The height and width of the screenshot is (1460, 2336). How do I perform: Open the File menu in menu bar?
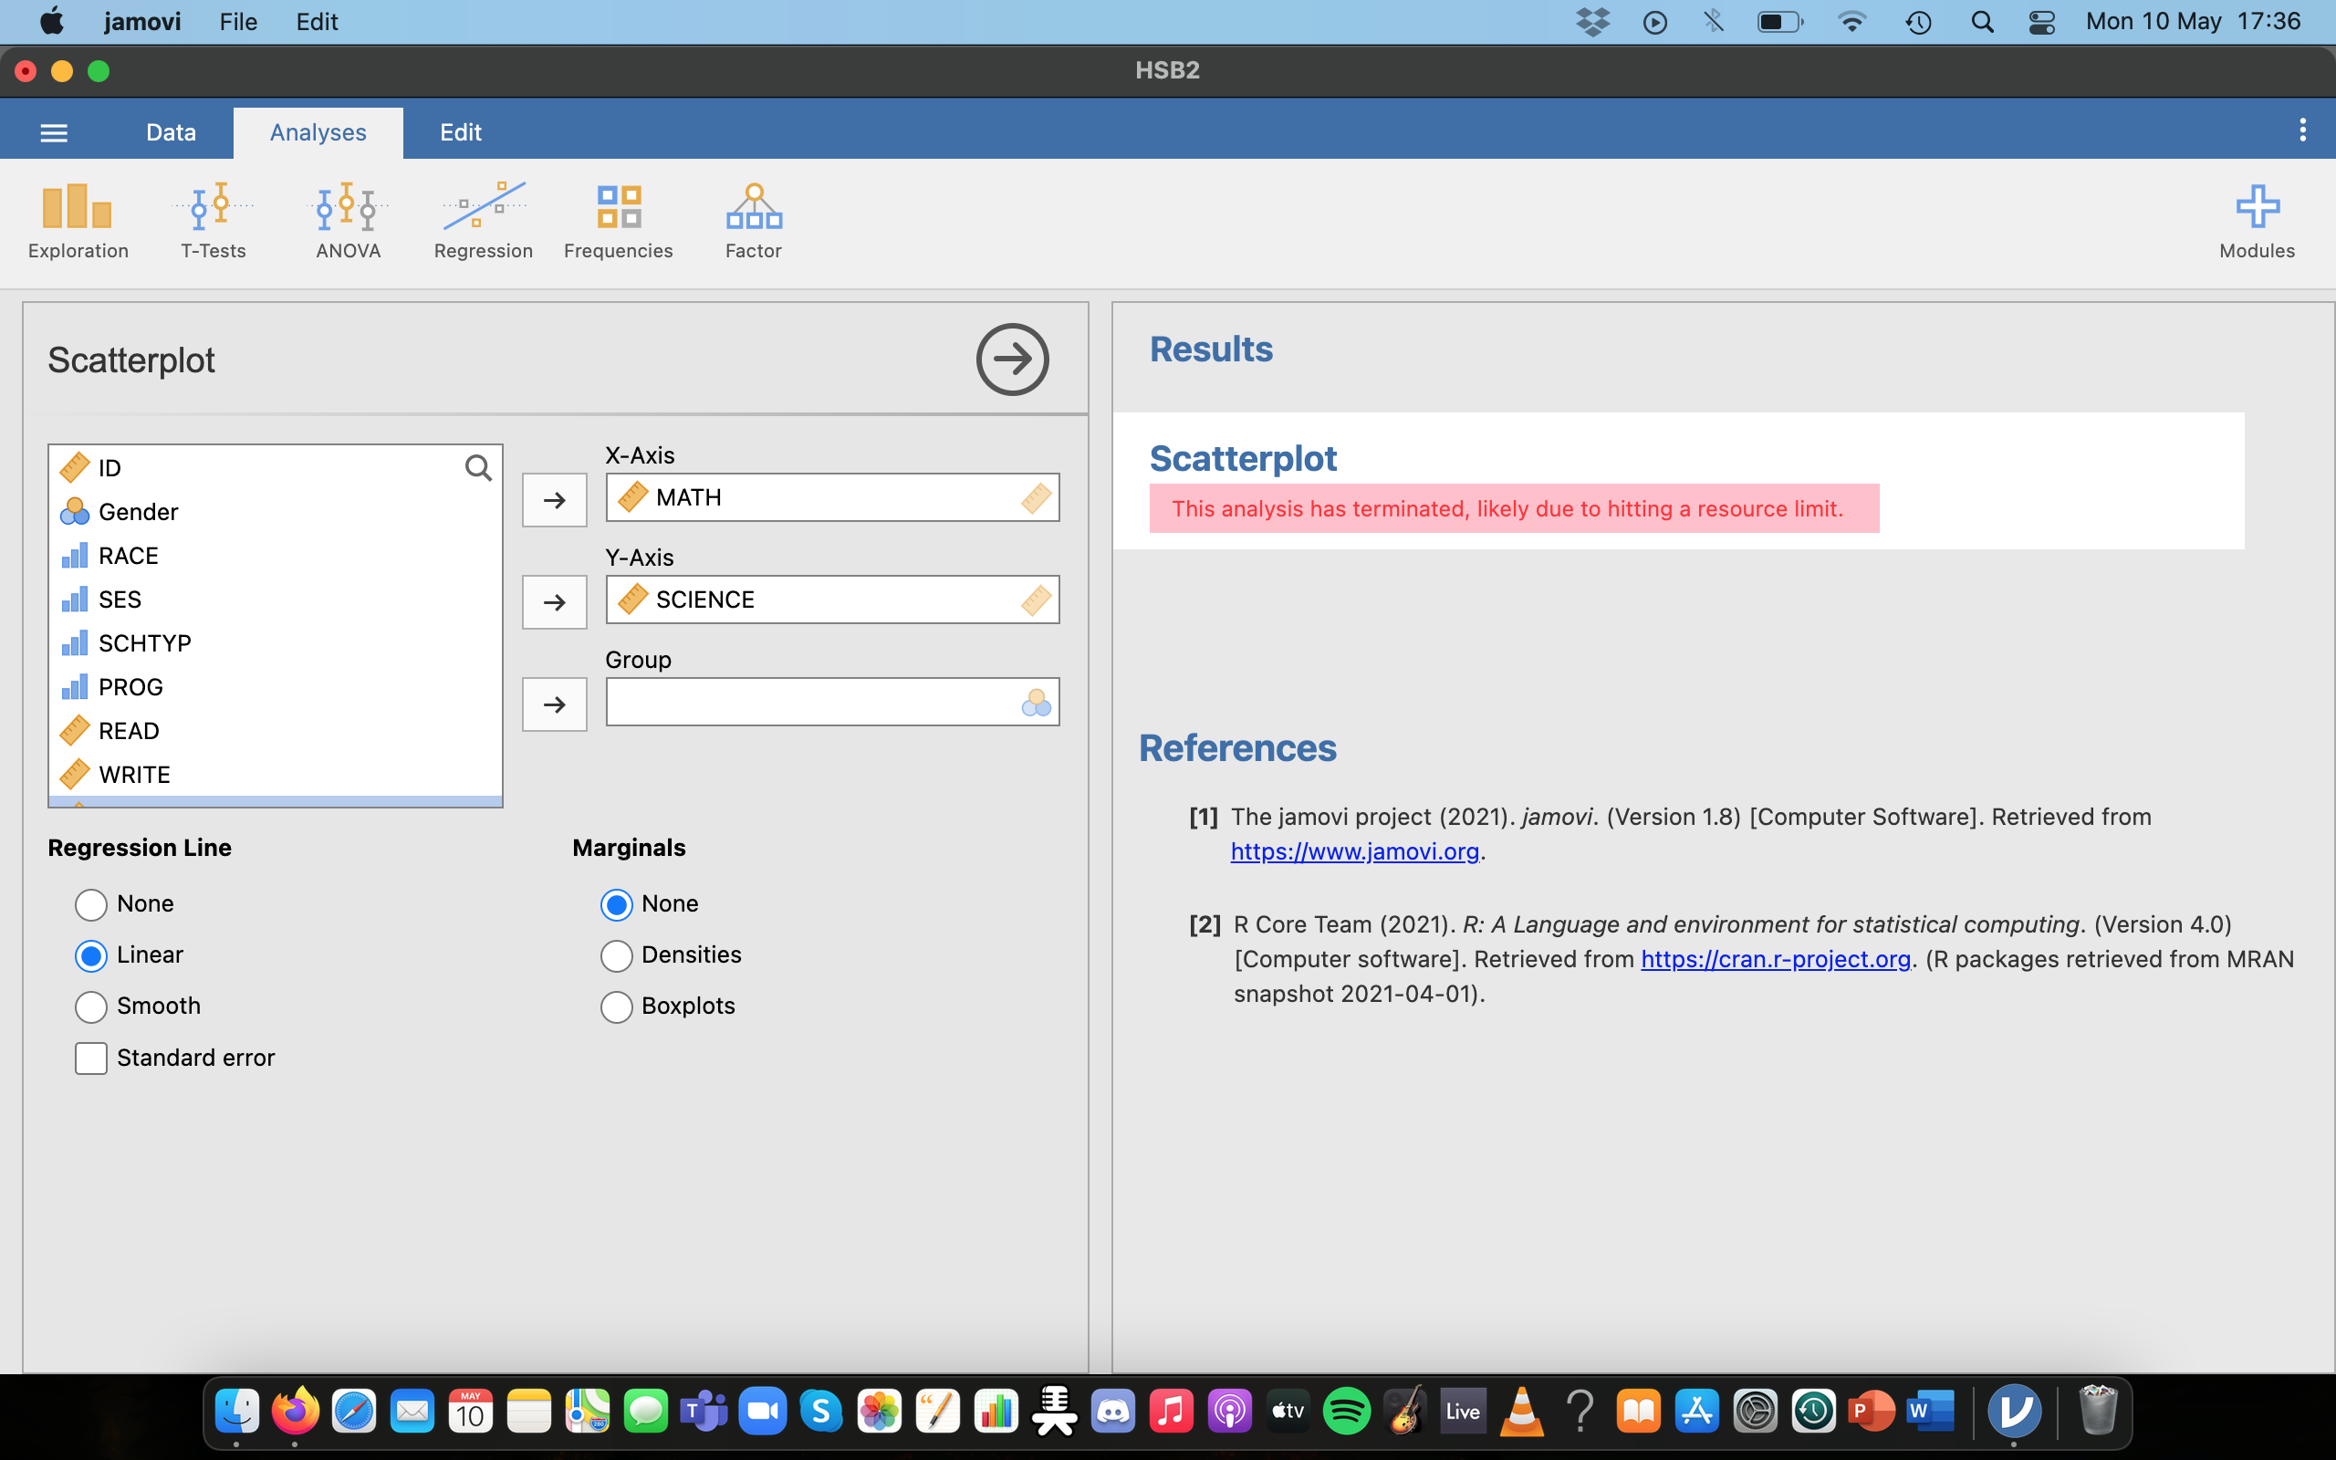[237, 21]
